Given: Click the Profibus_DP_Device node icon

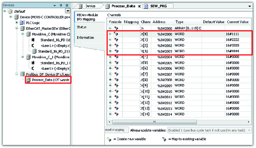Looking at the screenshot, I should tap(23, 74).
